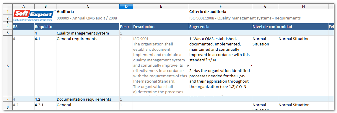
Task: Click requisito number '4' in row 5
Action: coord(45,33)
